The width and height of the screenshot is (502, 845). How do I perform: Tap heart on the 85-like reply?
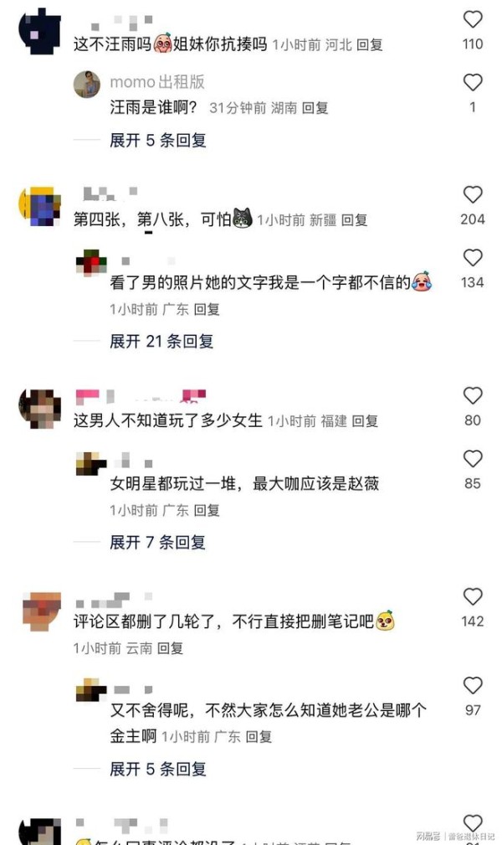point(473,459)
